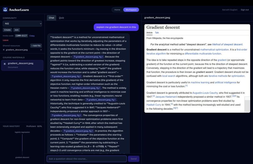Screen dimensions: 253x164
Task: Go to the Home tab
Action: click(117, 10)
